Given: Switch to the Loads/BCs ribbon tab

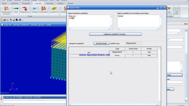Looking at the screenshot, I should [x=38, y=3].
